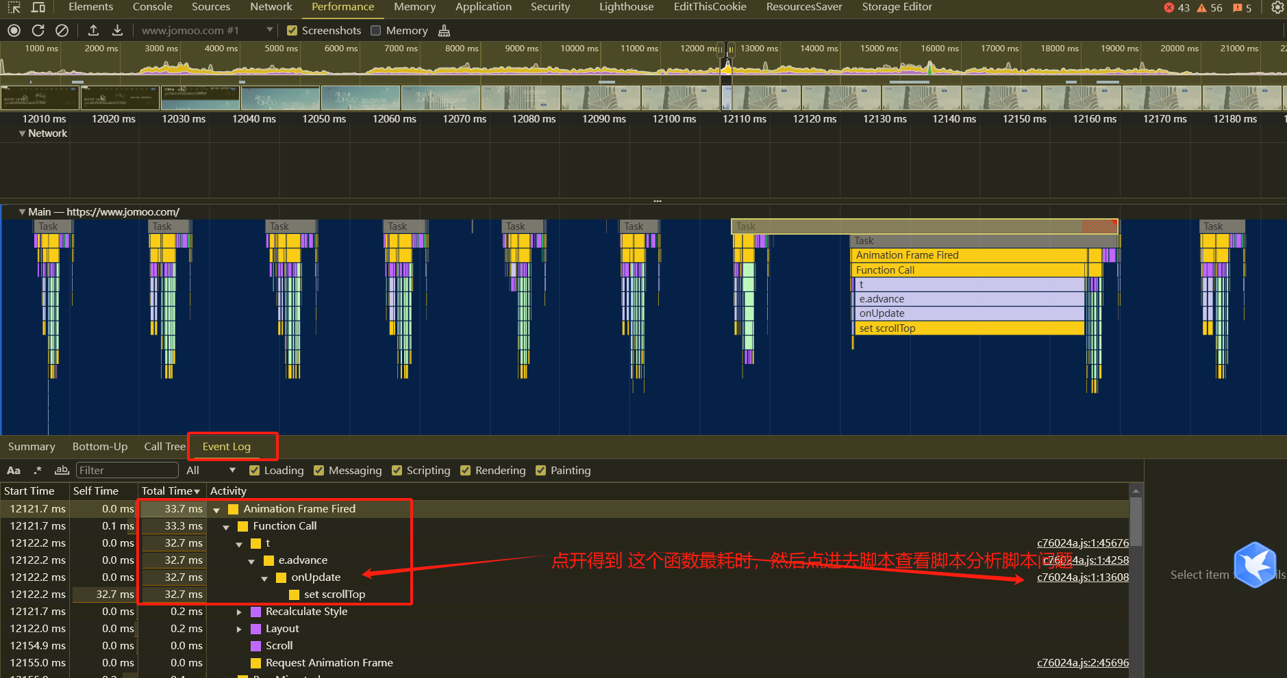Switch to the Elements tab
Screen dimensions: 1287x678
[91, 7]
